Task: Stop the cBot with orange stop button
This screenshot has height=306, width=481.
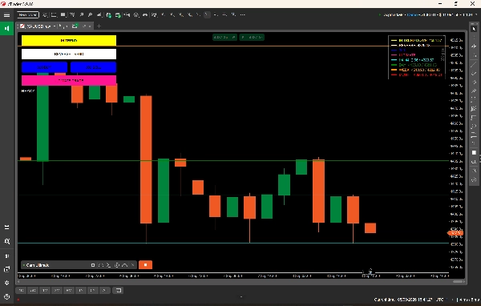Action: pyautogui.click(x=145, y=265)
